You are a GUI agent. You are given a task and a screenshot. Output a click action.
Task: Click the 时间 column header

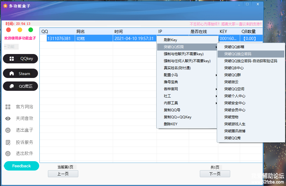click(135, 32)
